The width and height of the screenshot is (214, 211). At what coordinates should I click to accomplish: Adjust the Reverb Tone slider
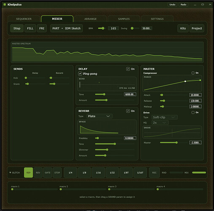click(115, 144)
